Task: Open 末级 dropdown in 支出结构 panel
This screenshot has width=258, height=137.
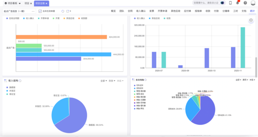Action: [252, 80]
